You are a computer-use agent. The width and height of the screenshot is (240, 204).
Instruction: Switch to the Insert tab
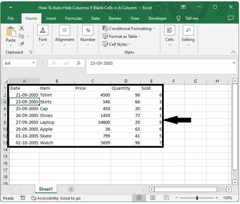click(51, 18)
